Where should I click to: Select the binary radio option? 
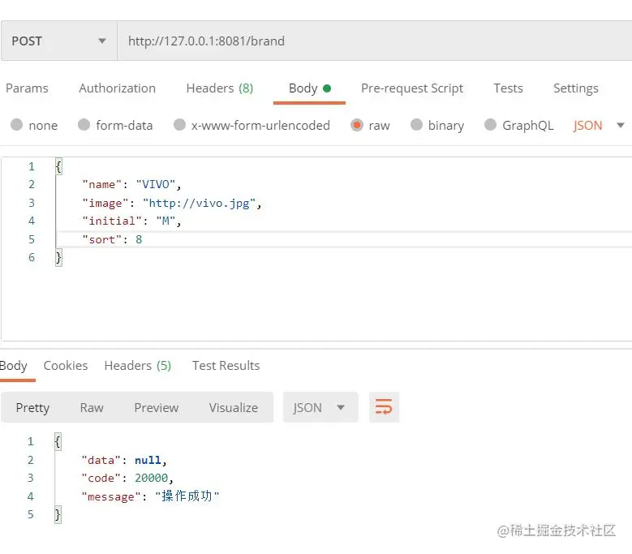point(416,125)
